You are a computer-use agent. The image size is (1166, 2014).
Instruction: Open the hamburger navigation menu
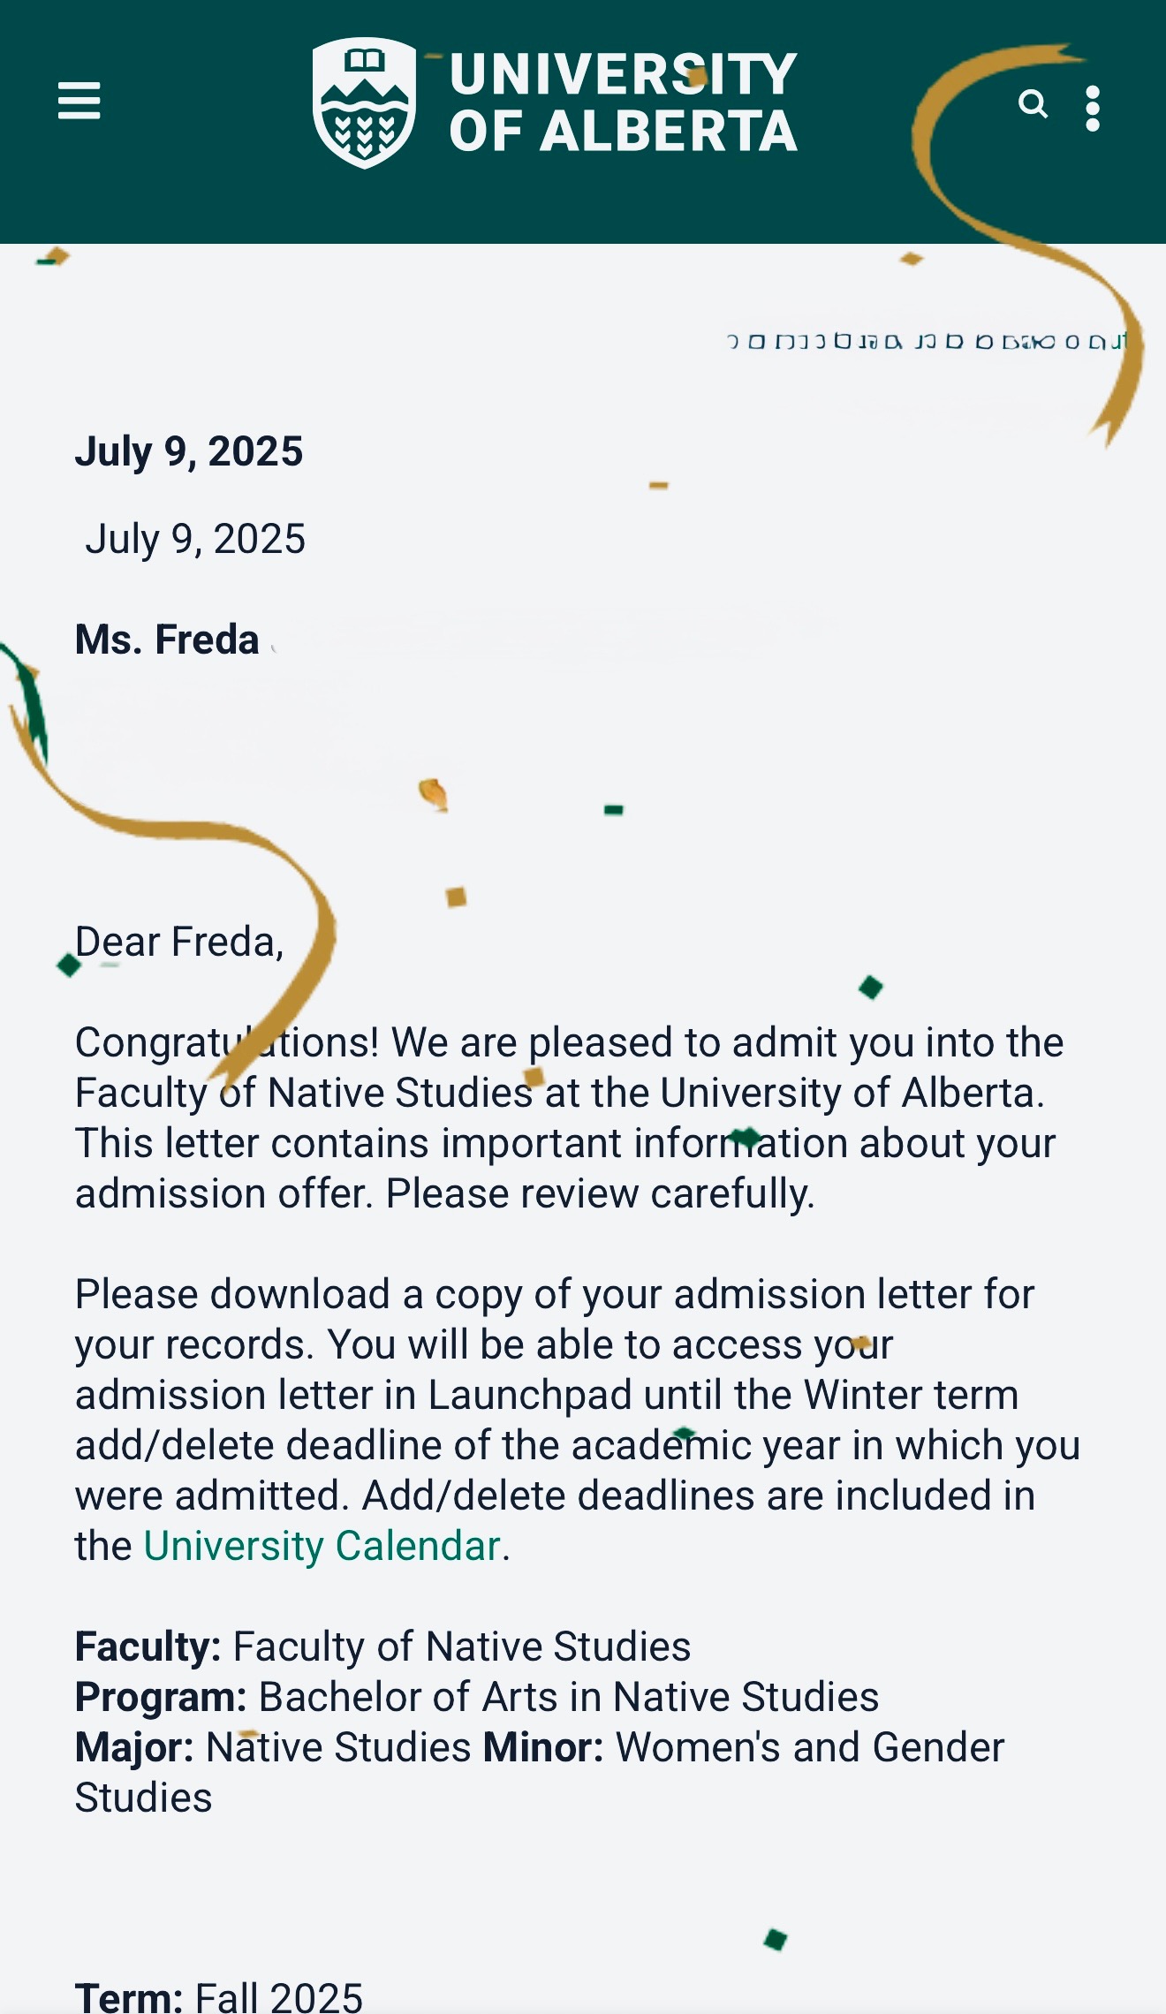(79, 101)
